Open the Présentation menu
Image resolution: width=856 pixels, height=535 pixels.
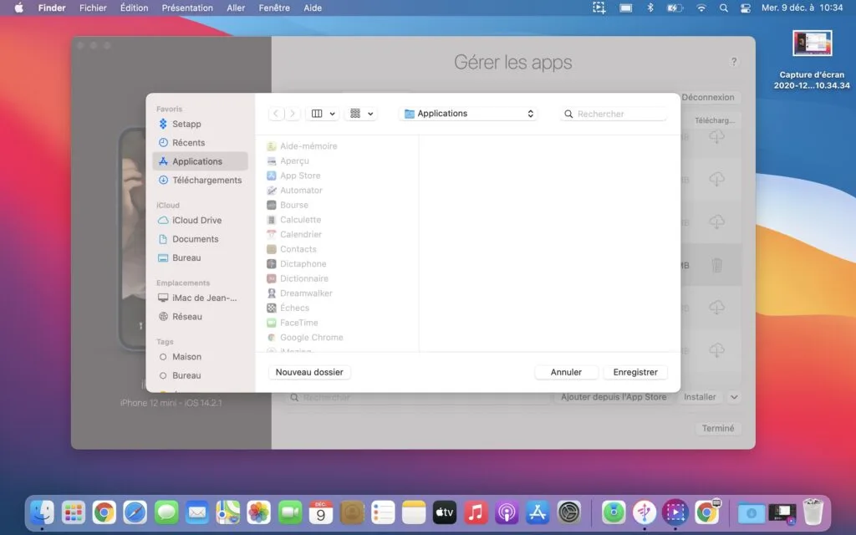point(187,8)
